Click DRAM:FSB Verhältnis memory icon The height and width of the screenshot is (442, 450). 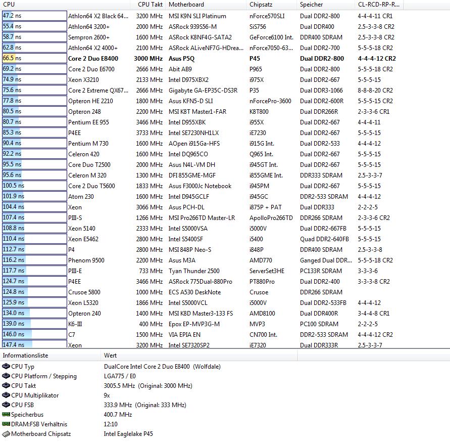click(x=6, y=424)
